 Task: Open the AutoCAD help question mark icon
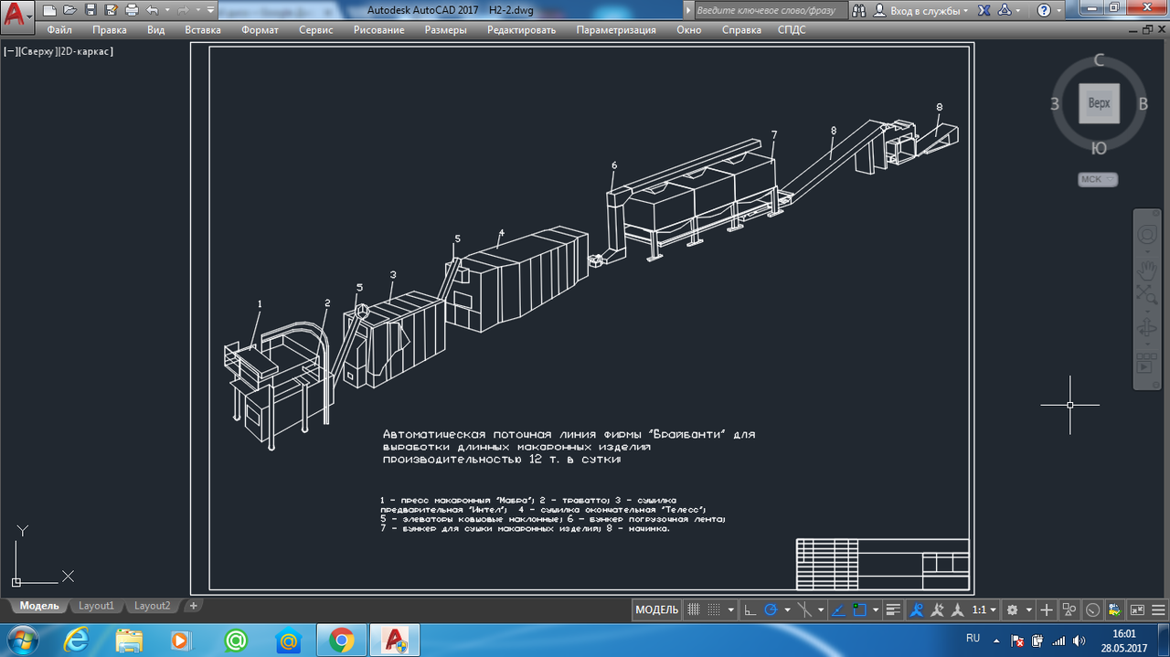(x=1045, y=10)
